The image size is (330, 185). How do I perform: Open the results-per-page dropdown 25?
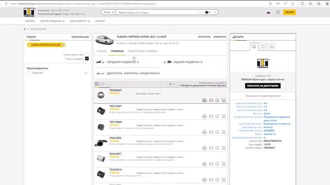pos(172,84)
